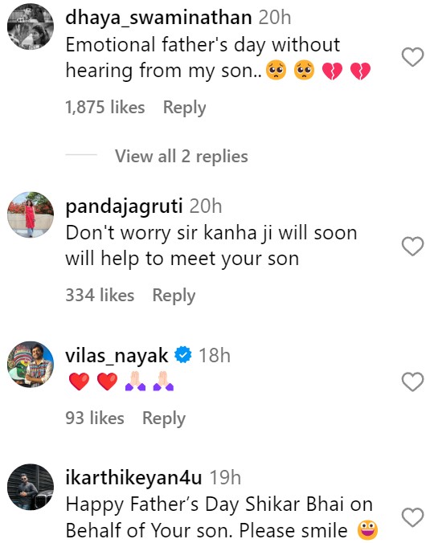View the 1,875 likes list

(105, 107)
